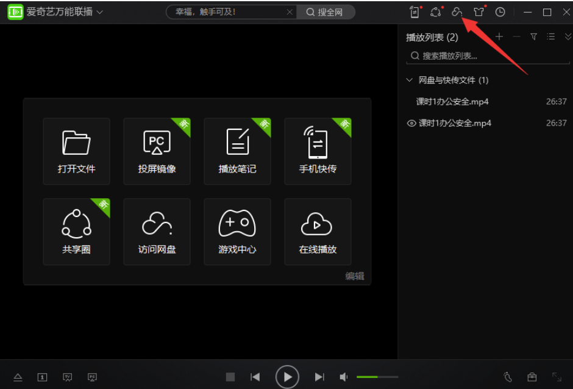Maximize the player window

click(547, 12)
